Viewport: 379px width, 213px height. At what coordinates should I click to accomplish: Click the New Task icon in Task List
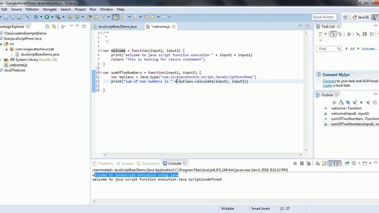click(x=320, y=34)
